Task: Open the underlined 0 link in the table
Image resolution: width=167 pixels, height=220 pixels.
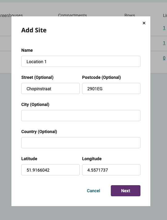Action: 164,58
